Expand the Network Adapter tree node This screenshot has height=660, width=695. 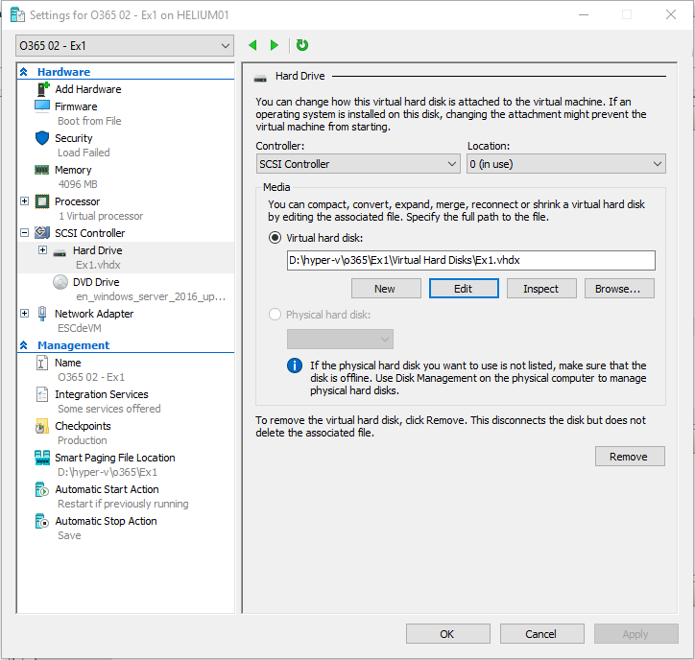(24, 313)
